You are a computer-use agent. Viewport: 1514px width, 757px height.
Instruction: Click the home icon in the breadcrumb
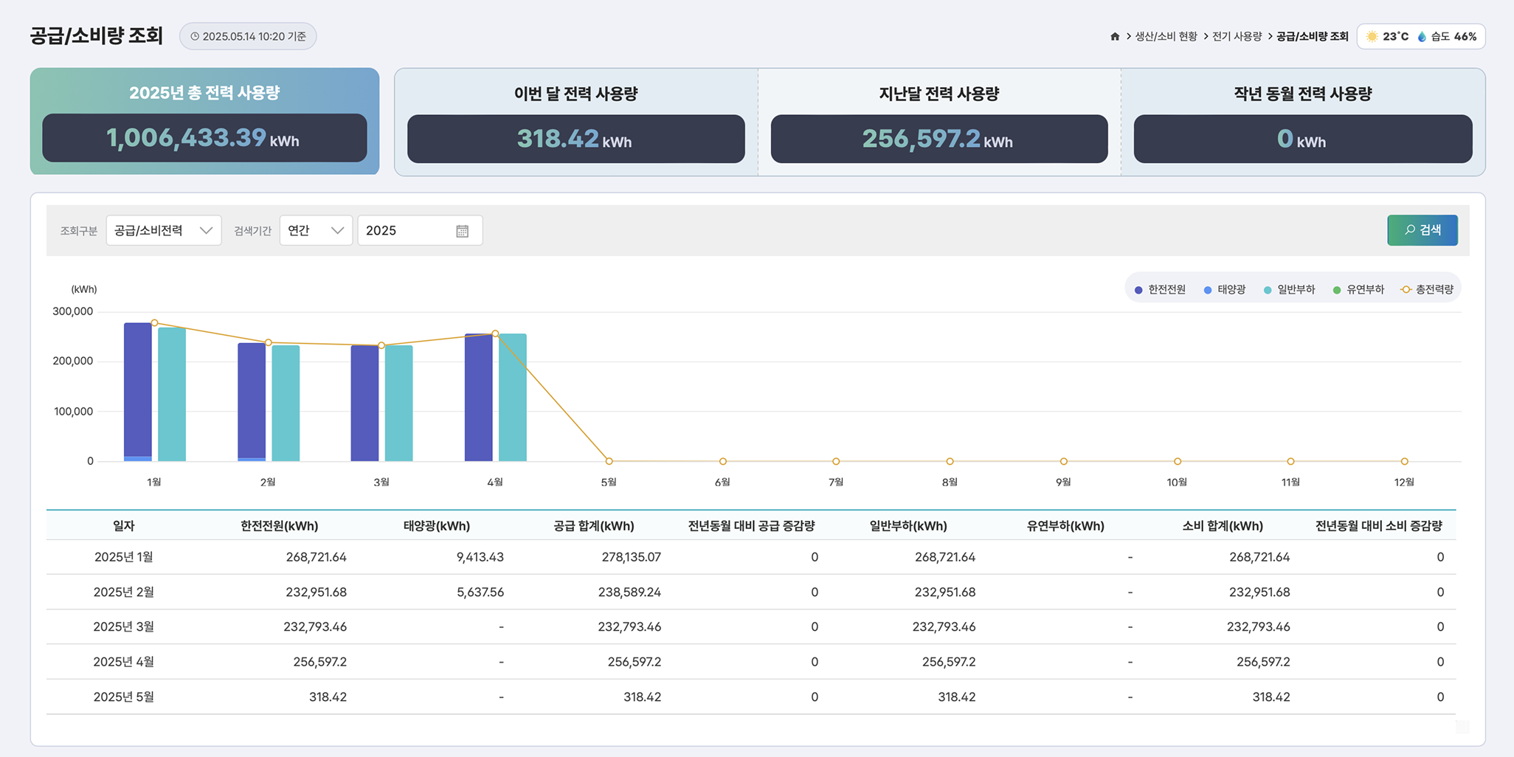tap(1115, 36)
